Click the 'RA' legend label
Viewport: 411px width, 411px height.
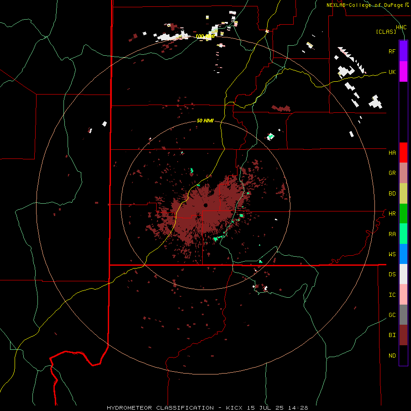coord(392,234)
